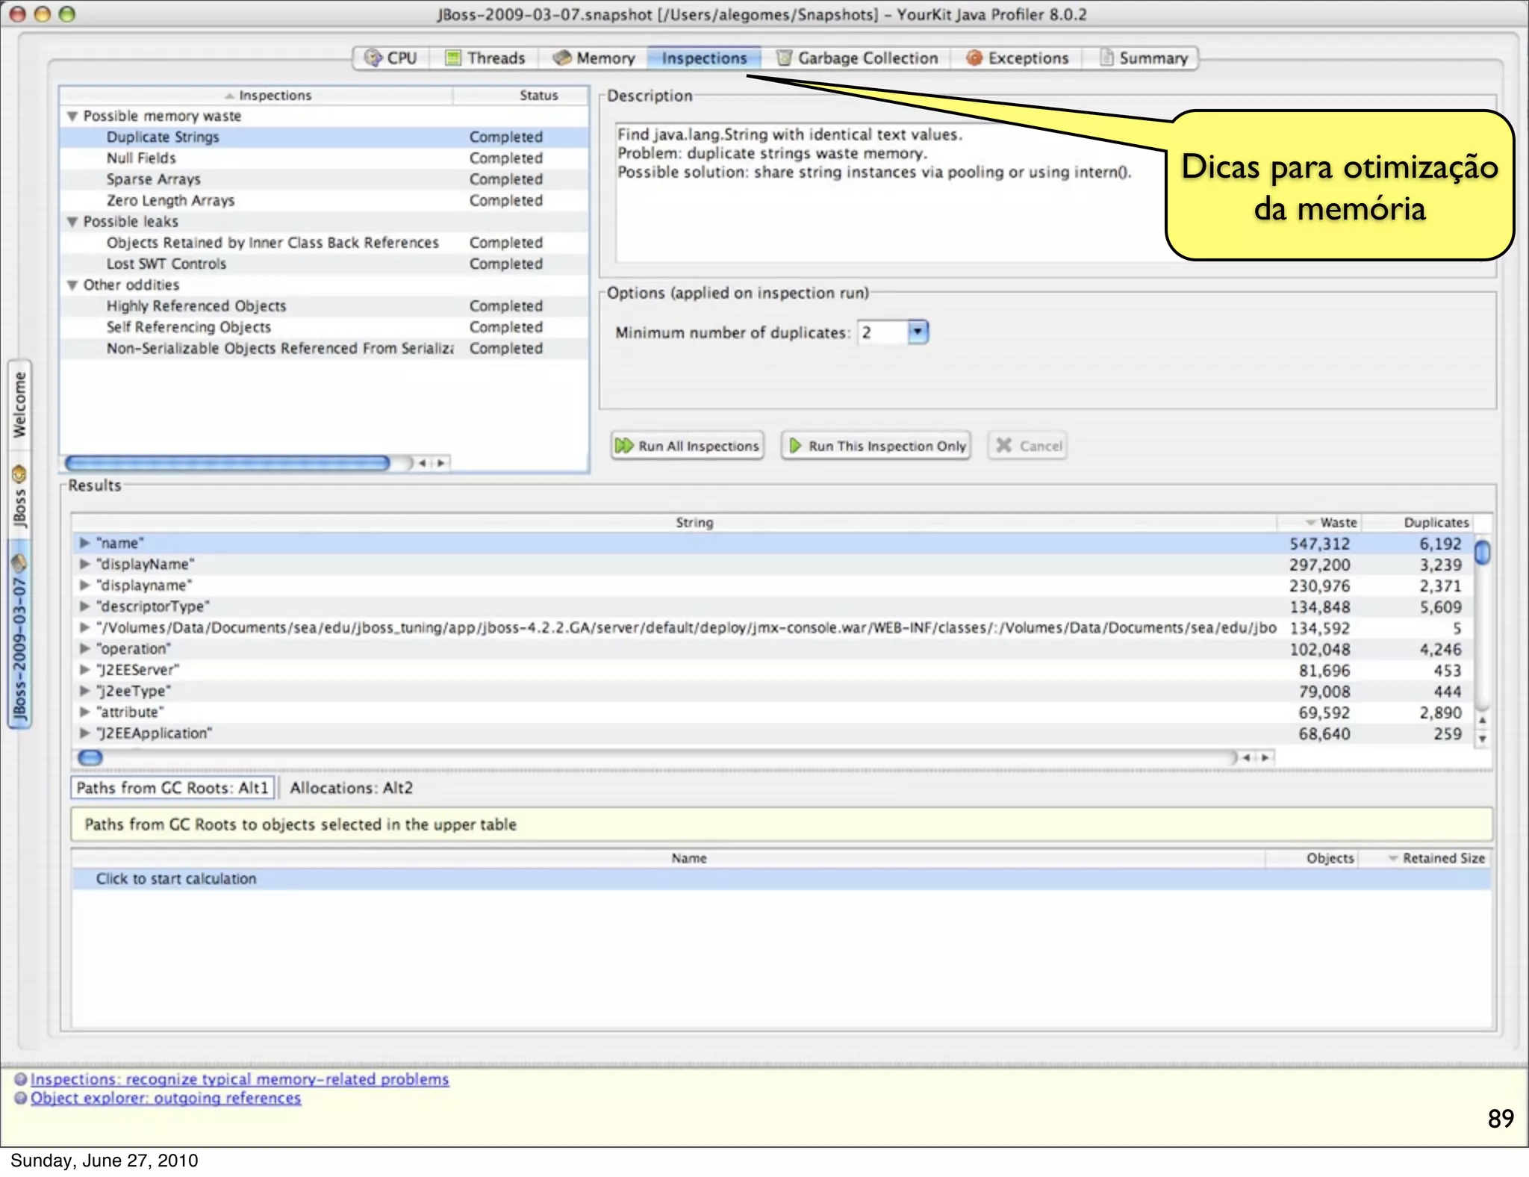Viewport: 1529px width, 1177px height.
Task: Click the Garbage Collection trash icon
Action: click(x=784, y=58)
